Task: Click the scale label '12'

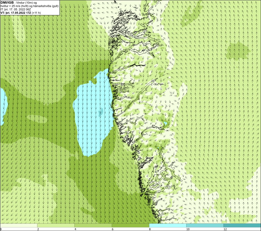Action: (x=225, y=229)
